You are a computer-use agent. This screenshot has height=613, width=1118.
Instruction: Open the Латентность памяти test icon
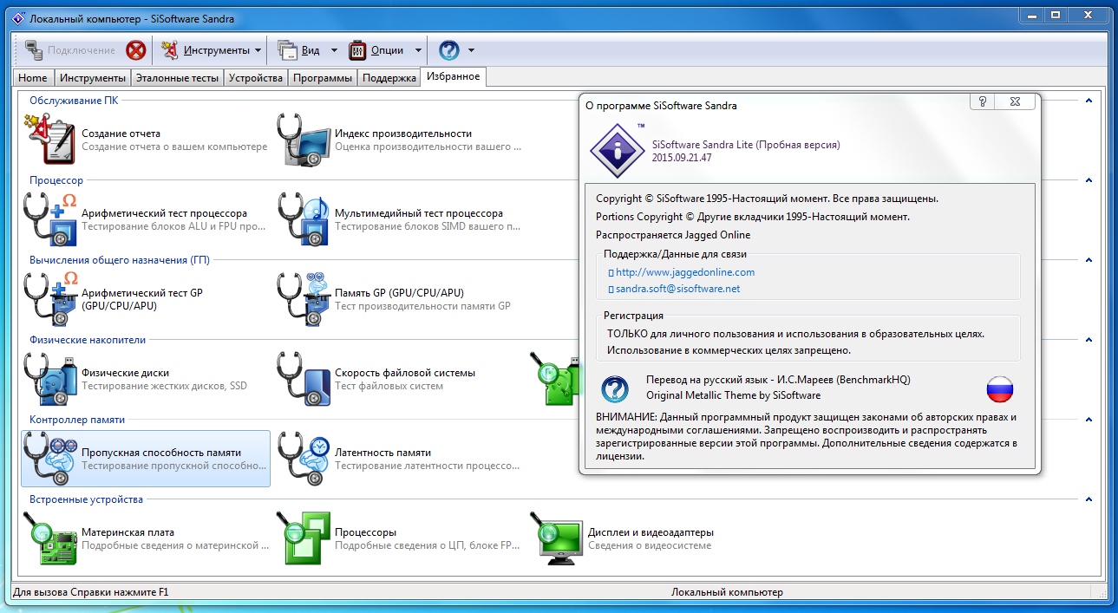coord(304,459)
